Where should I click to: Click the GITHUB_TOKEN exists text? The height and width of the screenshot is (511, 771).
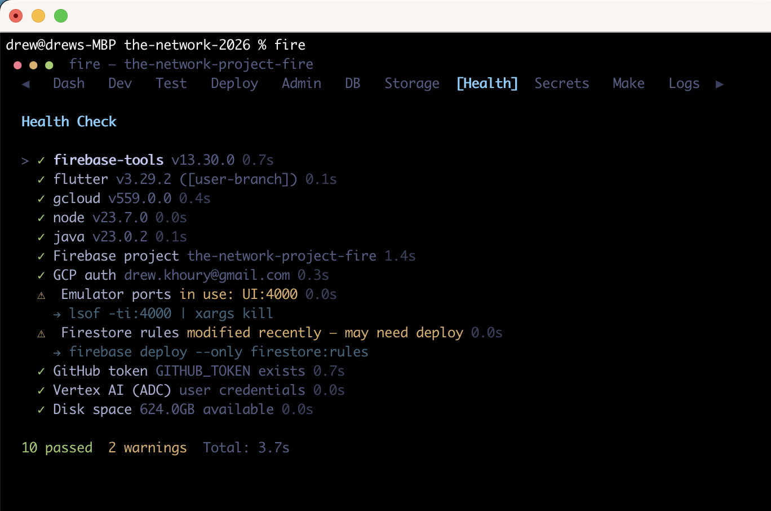pyautogui.click(x=231, y=371)
